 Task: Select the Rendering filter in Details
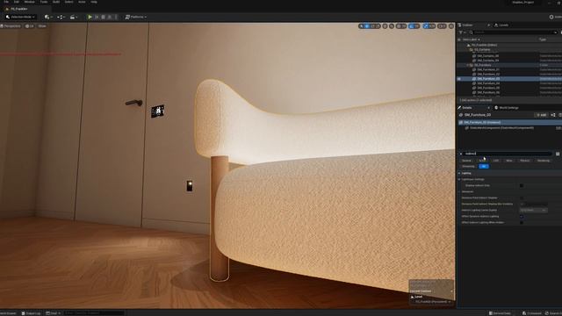(544, 161)
